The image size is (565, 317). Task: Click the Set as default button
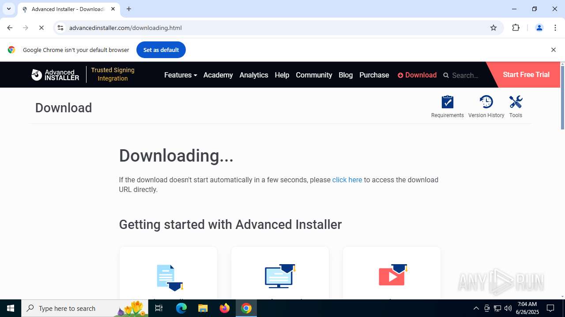[x=161, y=50]
